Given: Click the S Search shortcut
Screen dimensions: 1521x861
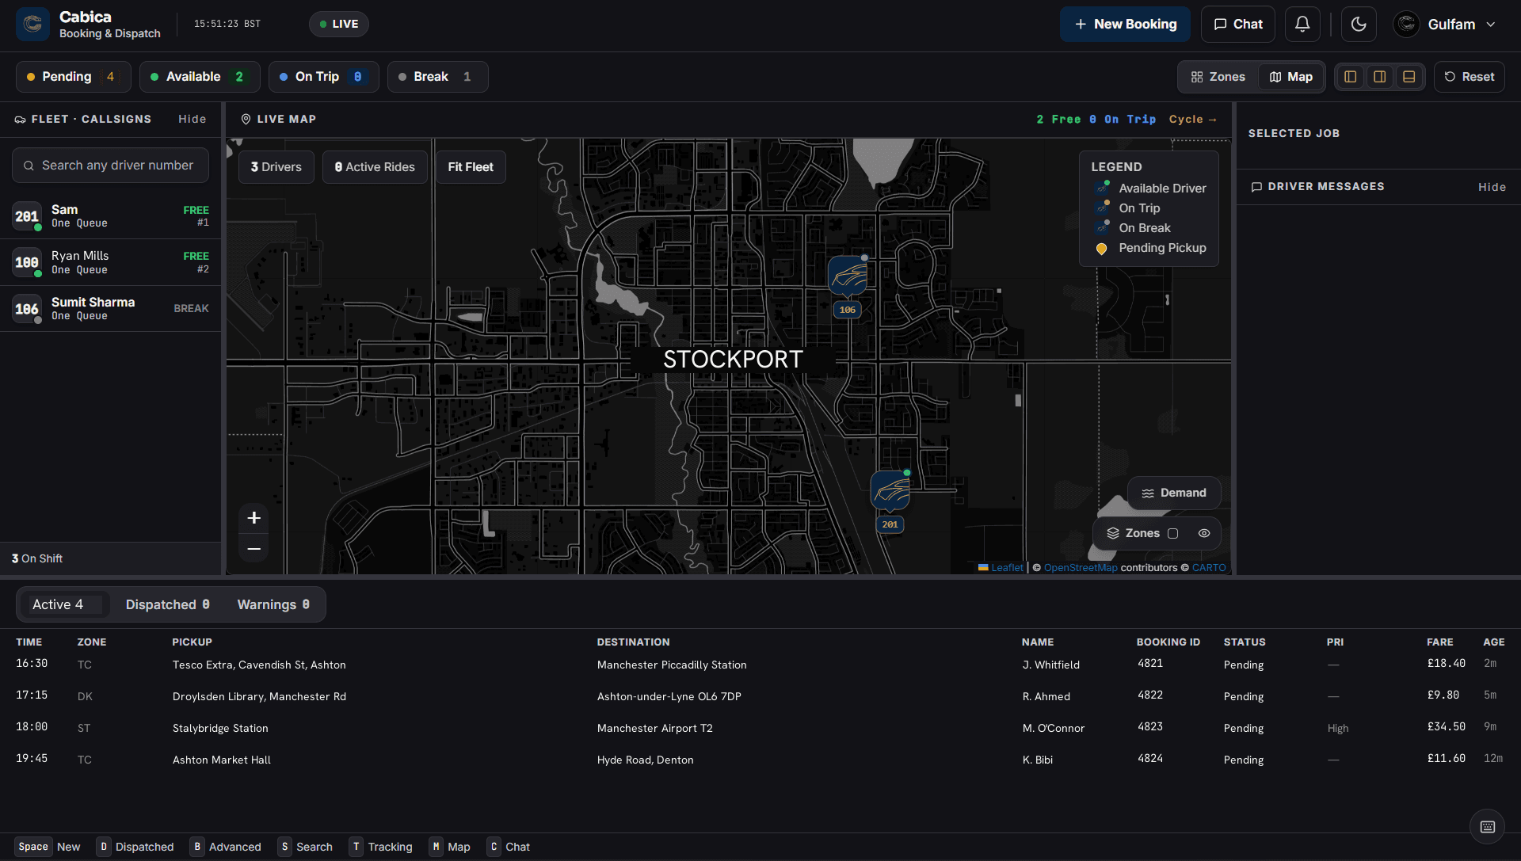Looking at the screenshot, I should pos(305,847).
